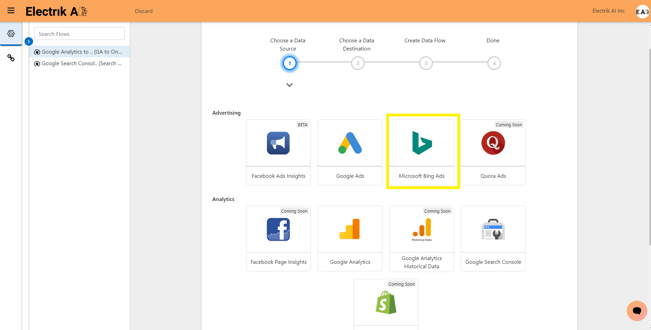Expand chevron below step 1
Viewport: 651px width, 330px height.
(x=289, y=85)
